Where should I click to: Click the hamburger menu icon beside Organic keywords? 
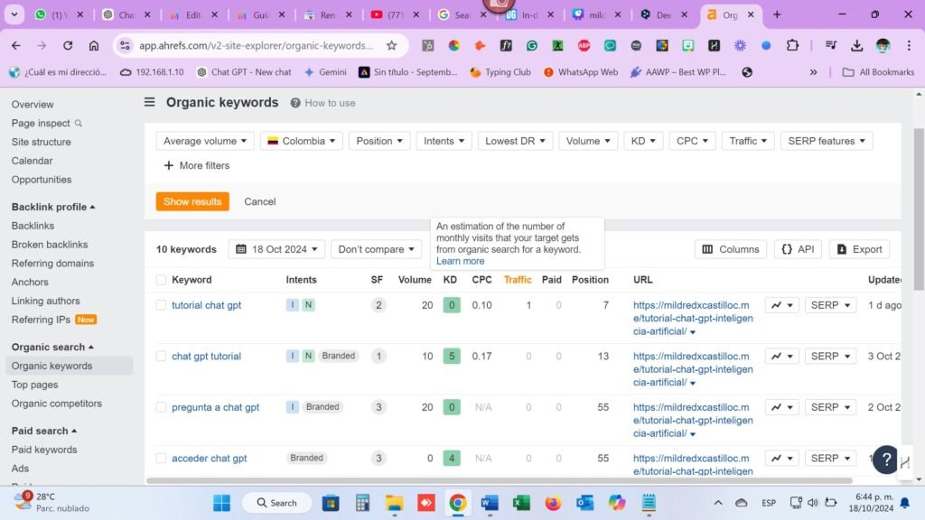coord(150,103)
